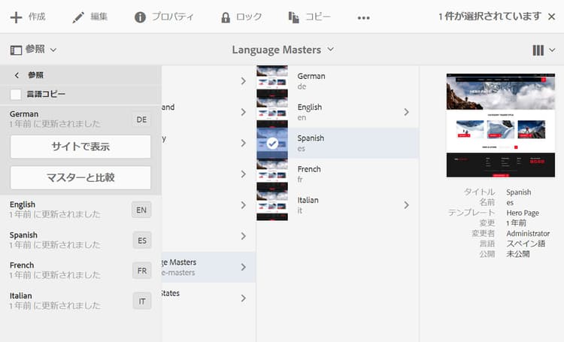This screenshot has width=564, height=342.
Task: Click the Administrator modifier value
Action: coord(528,234)
